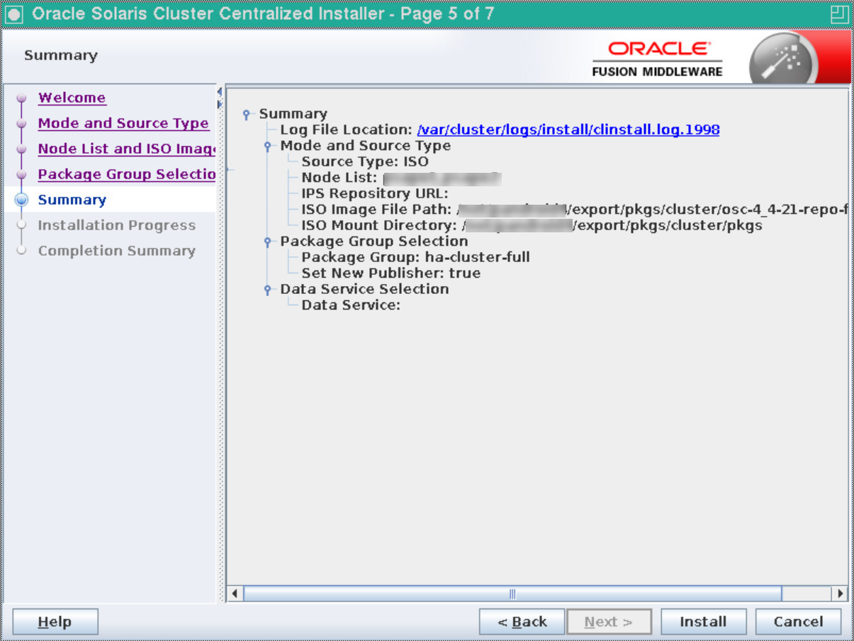
Task: Click the Welcome step bullet icon
Action: pos(22,98)
